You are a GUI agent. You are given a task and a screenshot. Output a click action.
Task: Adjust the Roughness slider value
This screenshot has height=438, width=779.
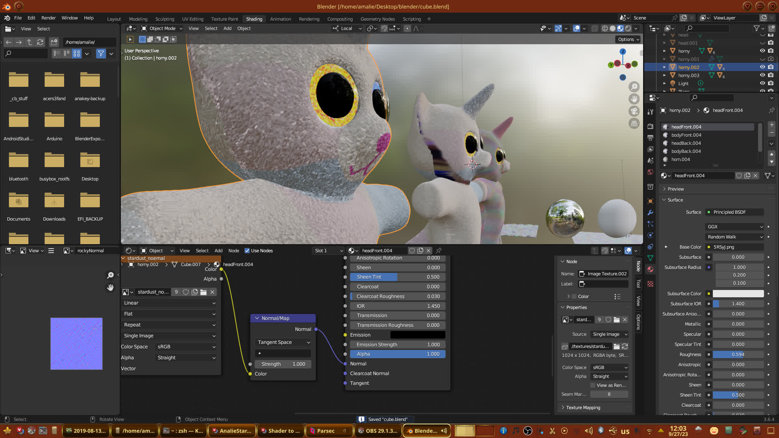click(738, 354)
